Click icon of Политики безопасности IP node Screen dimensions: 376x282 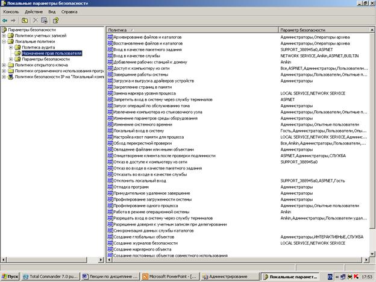pos(11,77)
